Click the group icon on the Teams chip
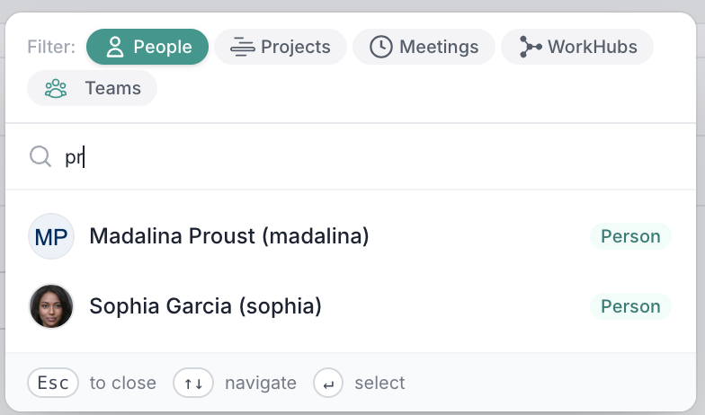 click(x=57, y=89)
